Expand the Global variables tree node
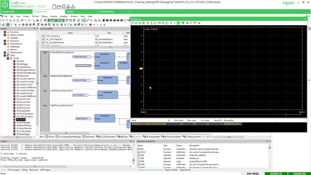This screenshot has width=311, height=175. pyautogui.click(x=5, y=35)
